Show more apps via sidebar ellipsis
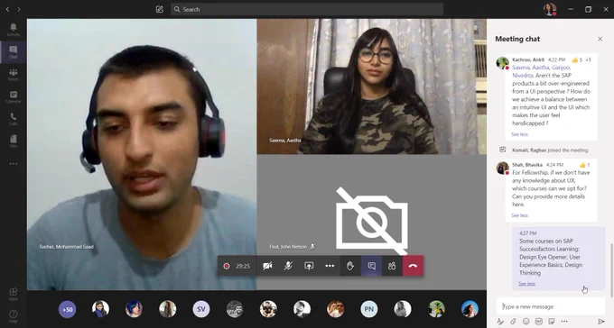This screenshot has width=614, height=328. (x=13, y=164)
